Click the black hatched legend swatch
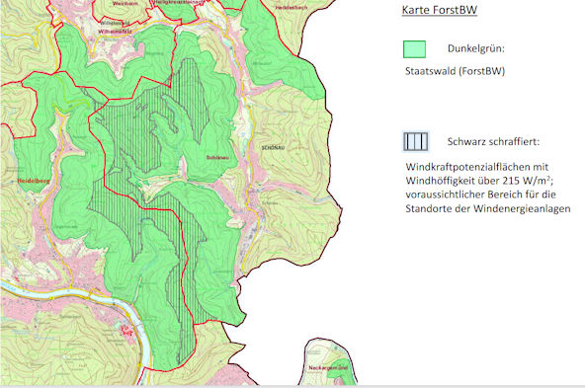Viewport: 585px width, 388px height. (416, 141)
